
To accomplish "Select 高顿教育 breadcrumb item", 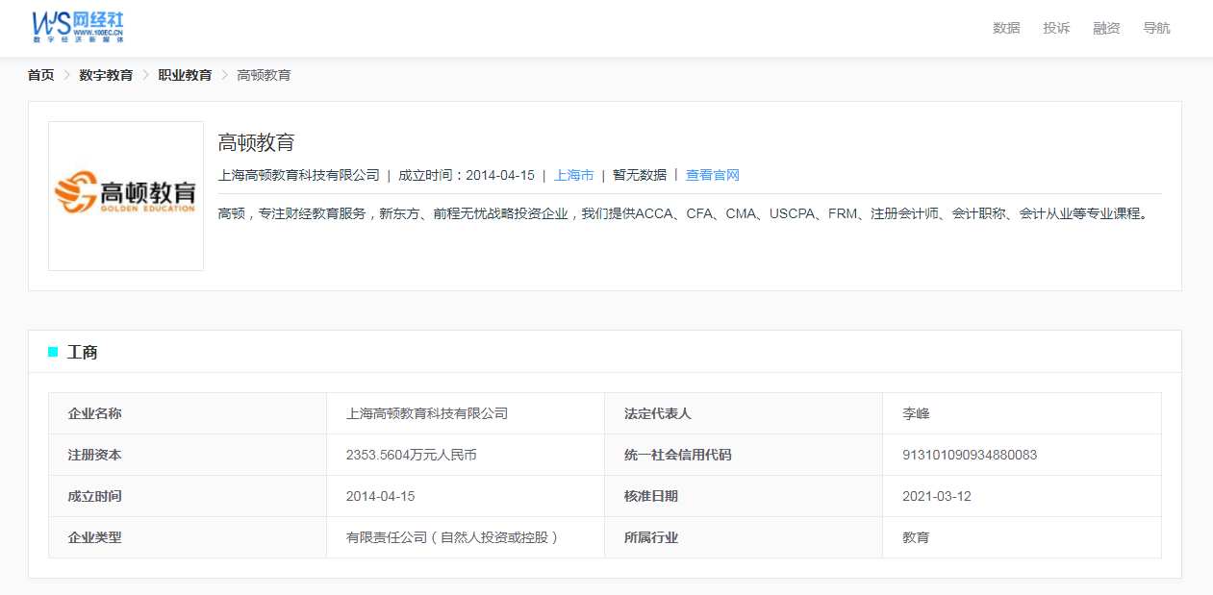I will 264,75.
